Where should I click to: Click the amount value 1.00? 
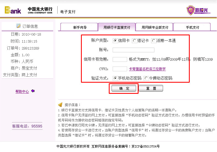[26, 55]
